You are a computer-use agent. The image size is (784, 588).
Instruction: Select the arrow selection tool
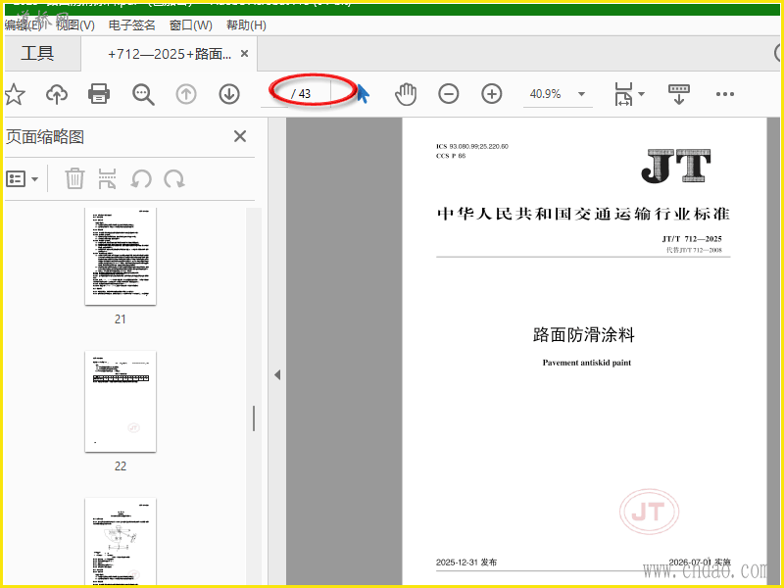[364, 94]
